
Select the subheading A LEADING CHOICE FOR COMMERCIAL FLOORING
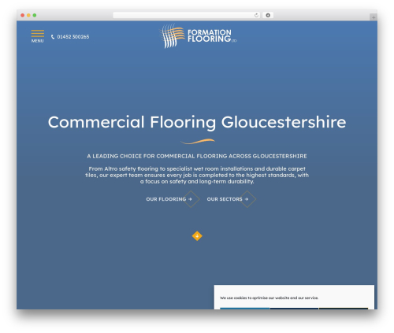tap(197, 156)
